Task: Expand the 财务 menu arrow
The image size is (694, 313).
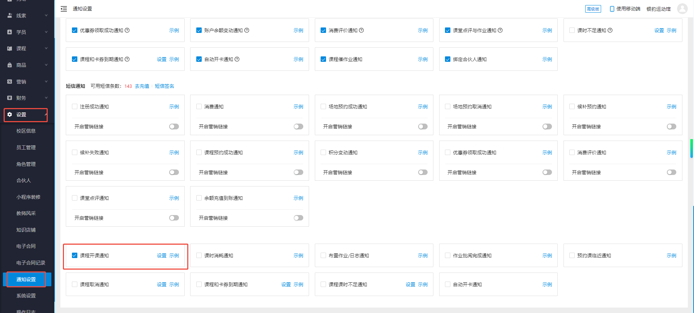Action: [x=46, y=98]
